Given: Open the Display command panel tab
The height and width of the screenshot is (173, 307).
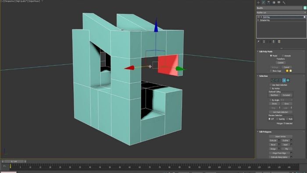Looking at the screenshot, I should (x=279, y=3).
